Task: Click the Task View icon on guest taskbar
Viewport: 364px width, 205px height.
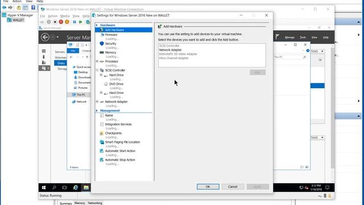Action: [64, 187]
